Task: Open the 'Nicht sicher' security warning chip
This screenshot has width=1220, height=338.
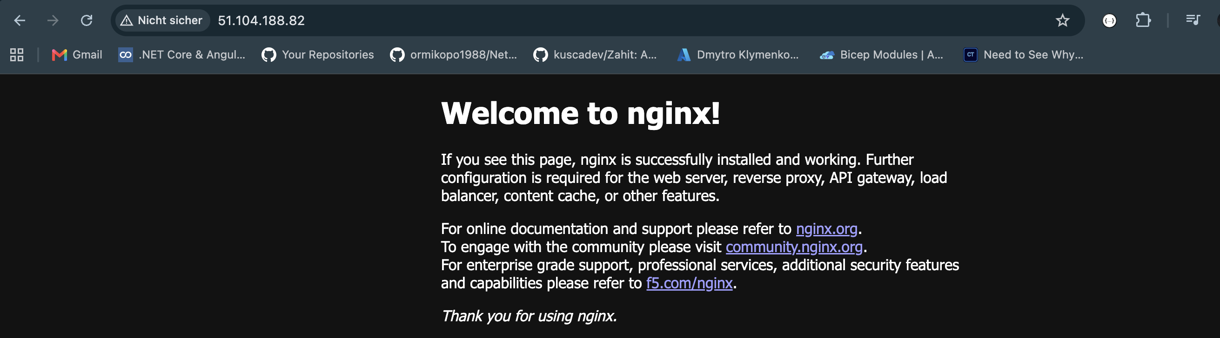Action: (162, 20)
